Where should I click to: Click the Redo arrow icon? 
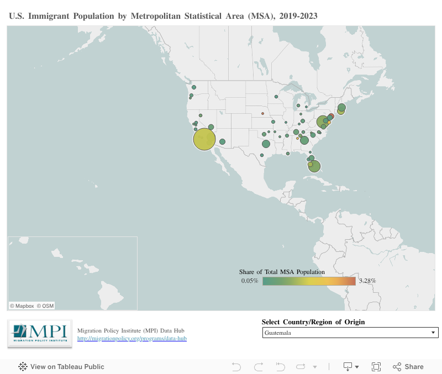tap(259, 366)
